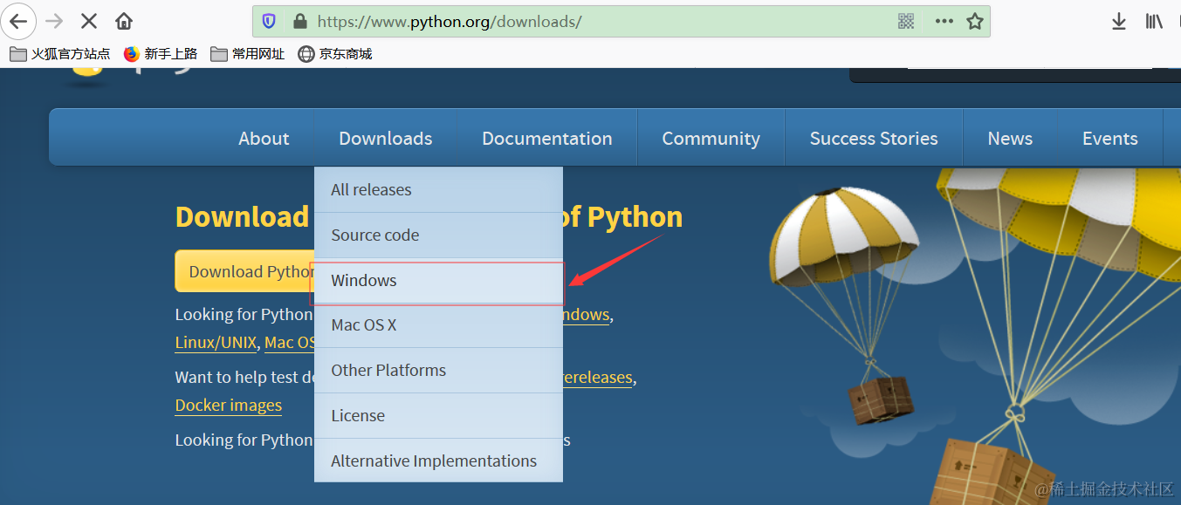1181x505 pixels.
Task: View site security via the padlock icon
Action: [x=299, y=21]
